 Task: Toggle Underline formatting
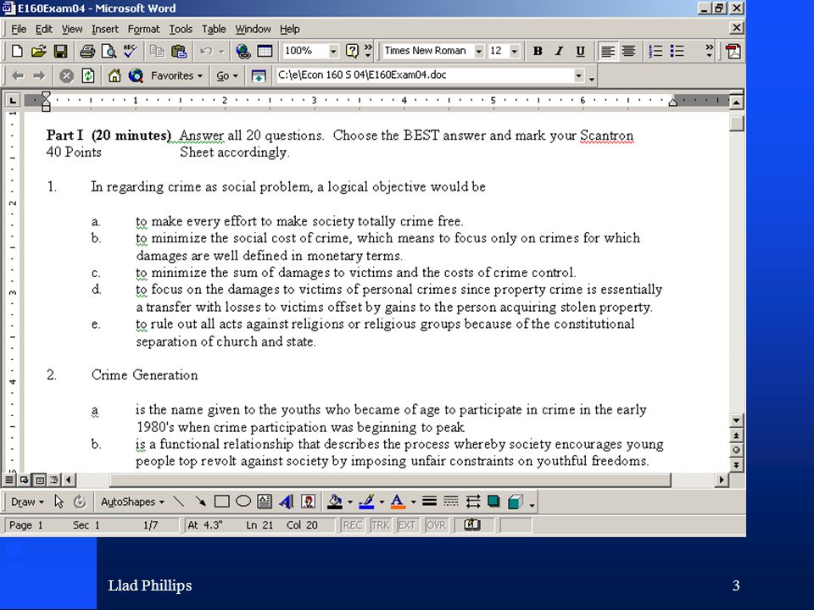point(580,51)
